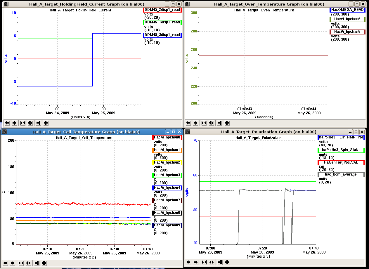The image size is (369, 269).
Task: Pan right in the Oven_Temperature graph
Action: coord(196,123)
